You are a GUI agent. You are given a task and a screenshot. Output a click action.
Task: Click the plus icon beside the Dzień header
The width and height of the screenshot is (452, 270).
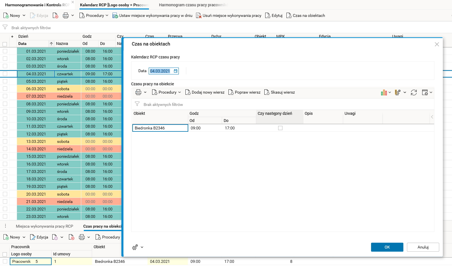point(12,36)
